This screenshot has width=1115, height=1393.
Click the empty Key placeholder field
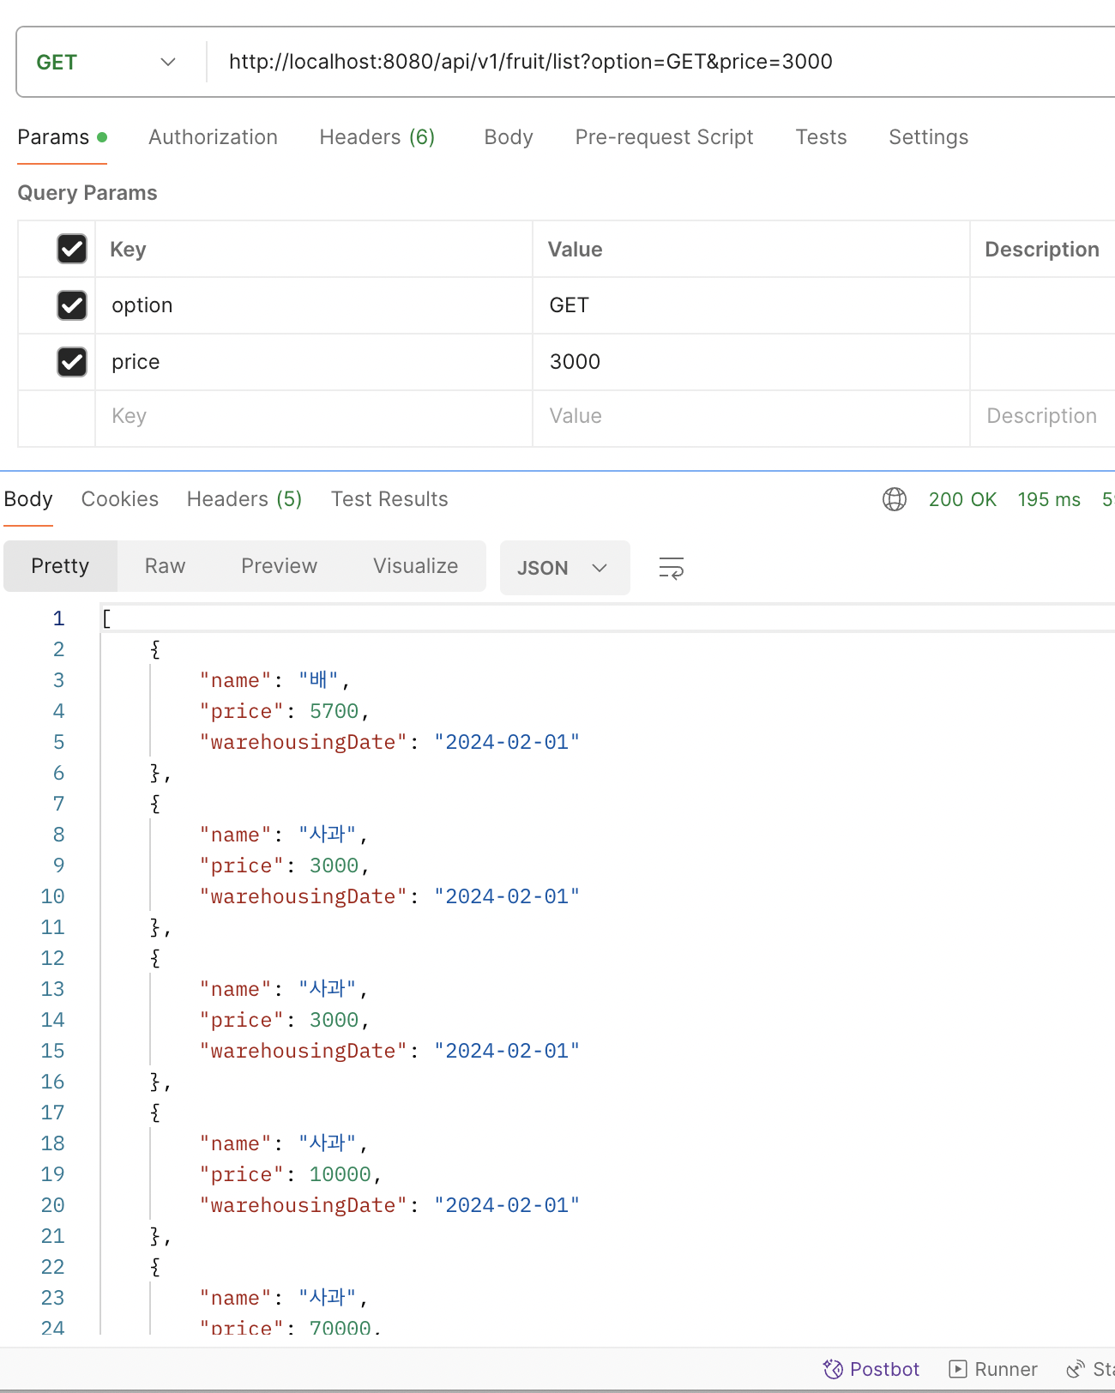point(314,417)
